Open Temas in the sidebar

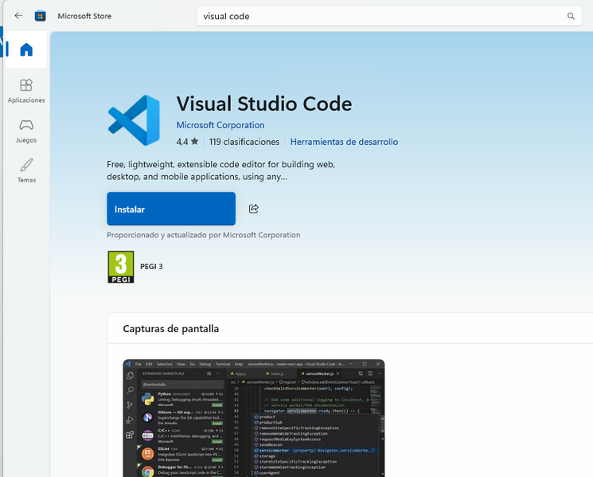(x=26, y=170)
